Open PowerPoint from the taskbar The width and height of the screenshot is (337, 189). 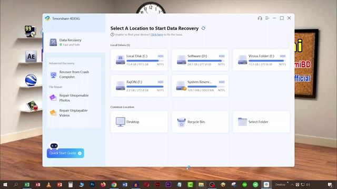click(x=60, y=184)
